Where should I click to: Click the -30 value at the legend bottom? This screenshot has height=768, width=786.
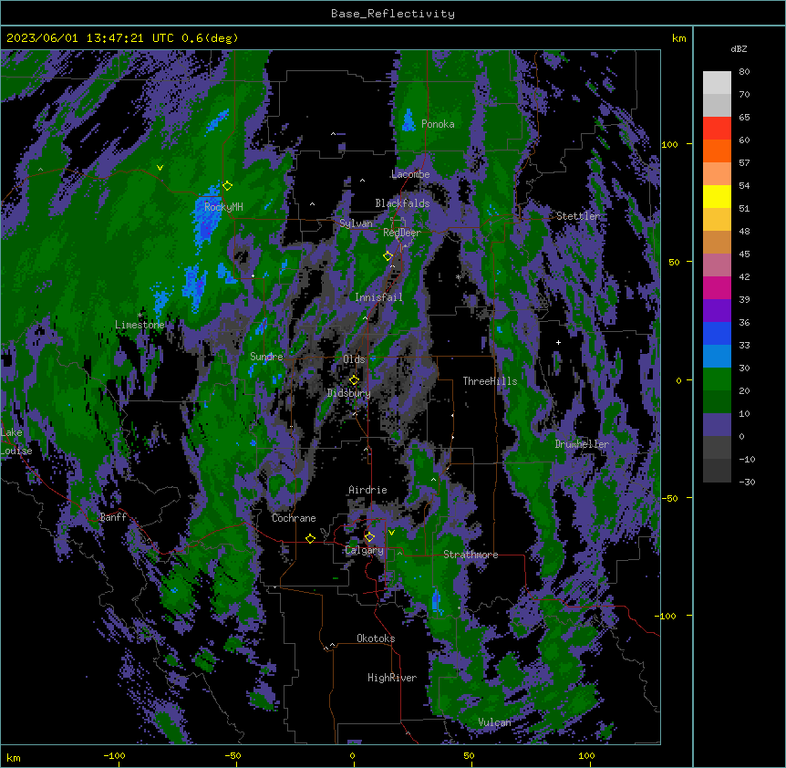[747, 482]
